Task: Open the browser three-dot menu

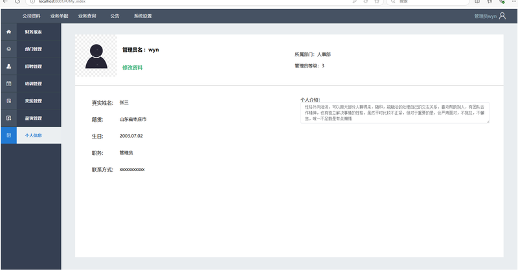Action: (514, 1)
